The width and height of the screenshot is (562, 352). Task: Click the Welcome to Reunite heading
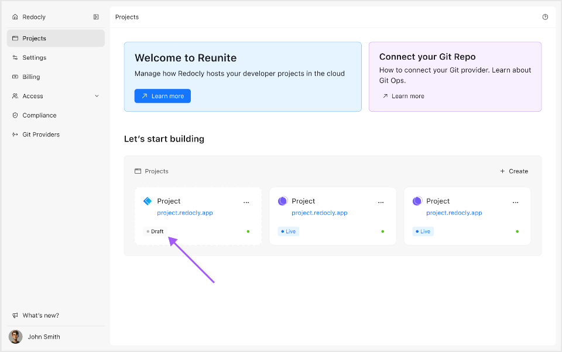[x=186, y=58]
